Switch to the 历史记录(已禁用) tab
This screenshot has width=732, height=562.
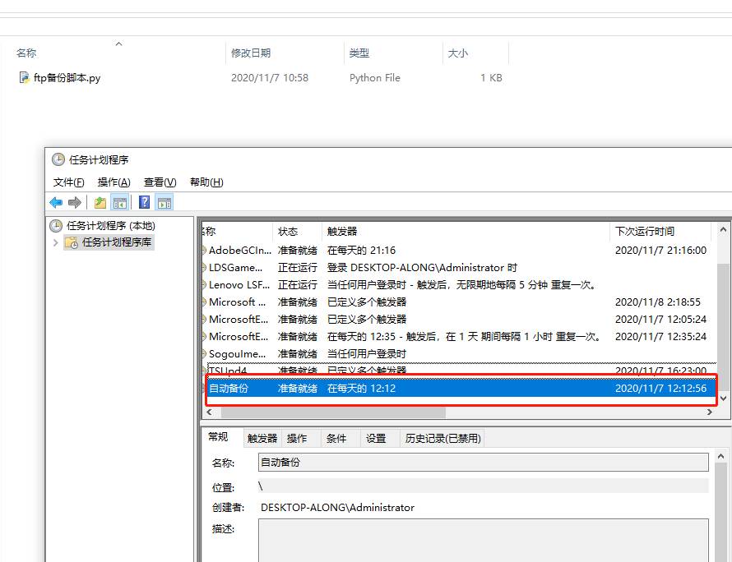(443, 439)
